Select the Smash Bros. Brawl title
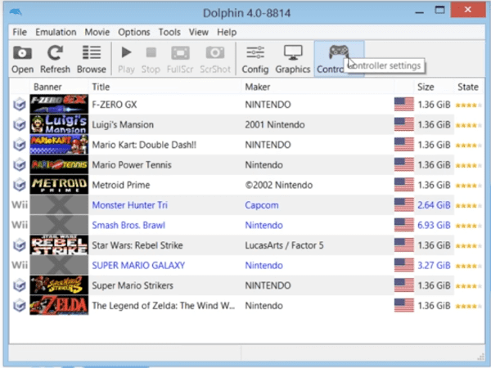Viewport: 491px width, 368px height. (128, 225)
